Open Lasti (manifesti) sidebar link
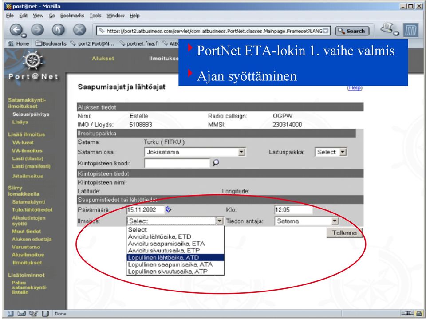 pos(31,166)
